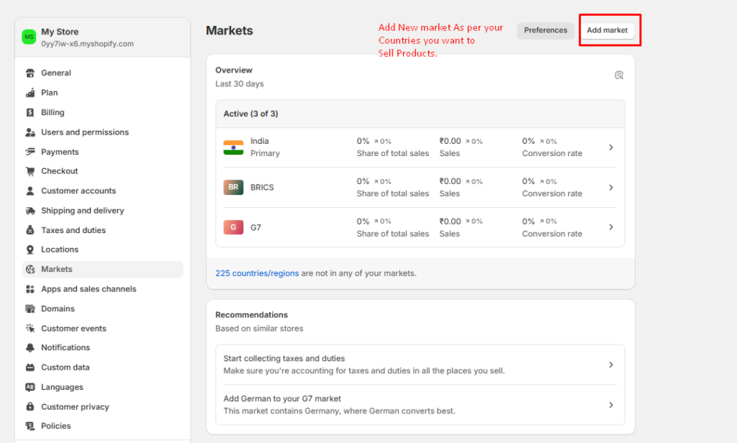Click the Custom data icon
Viewport: 737px width, 443px height.
[x=30, y=367]
